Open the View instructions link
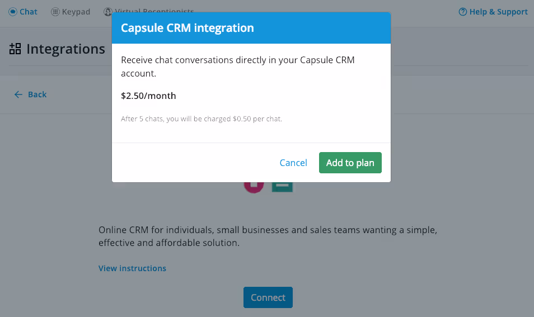Screen dimensions: 534x317 click(132, 268)
